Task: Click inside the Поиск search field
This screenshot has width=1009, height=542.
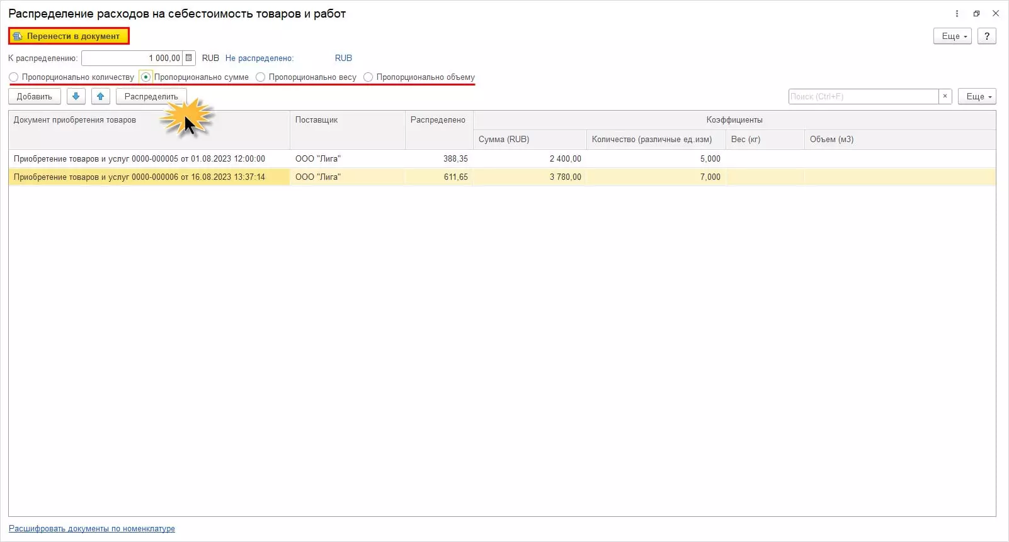Action: click(863, 96)
